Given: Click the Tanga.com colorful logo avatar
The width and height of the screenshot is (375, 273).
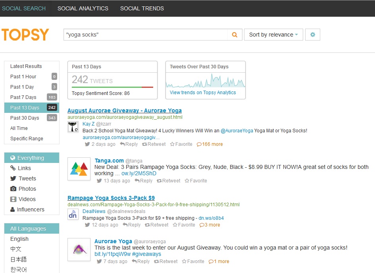Looking at the screenshot, I should (x=79, y=169).
